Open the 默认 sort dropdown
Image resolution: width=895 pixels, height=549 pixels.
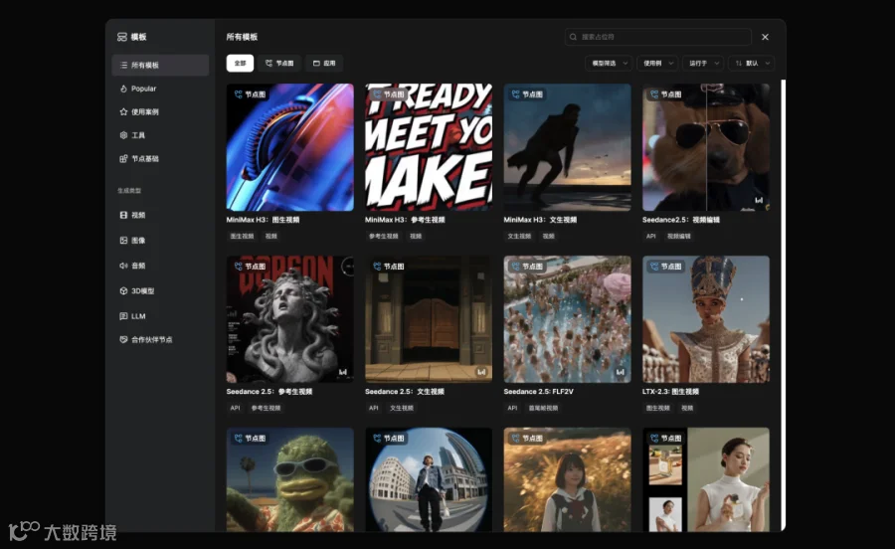751,64
